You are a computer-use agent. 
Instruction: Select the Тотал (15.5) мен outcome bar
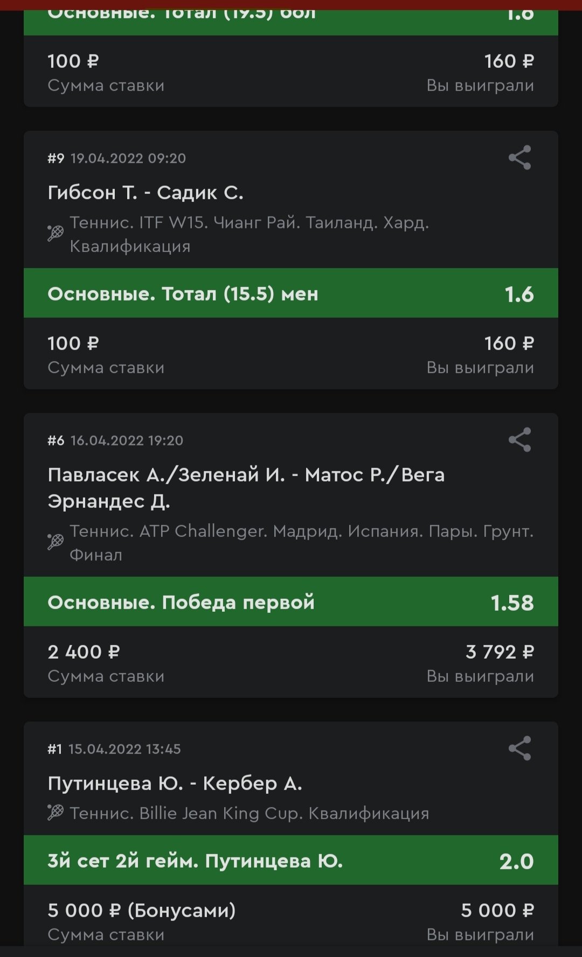point(290,294)
